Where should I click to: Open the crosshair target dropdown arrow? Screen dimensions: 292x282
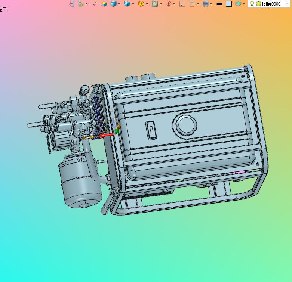pyautogui.click(x=174, y=4)
